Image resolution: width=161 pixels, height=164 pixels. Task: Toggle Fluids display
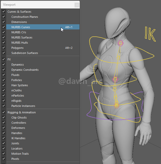[4, 75]
